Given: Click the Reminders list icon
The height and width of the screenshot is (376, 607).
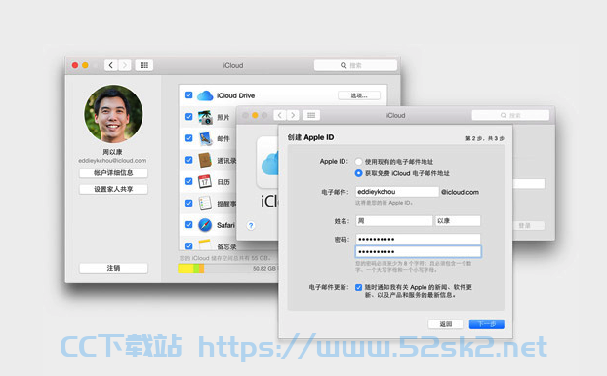Looking at the screenshot, I should tap(205, 203).
